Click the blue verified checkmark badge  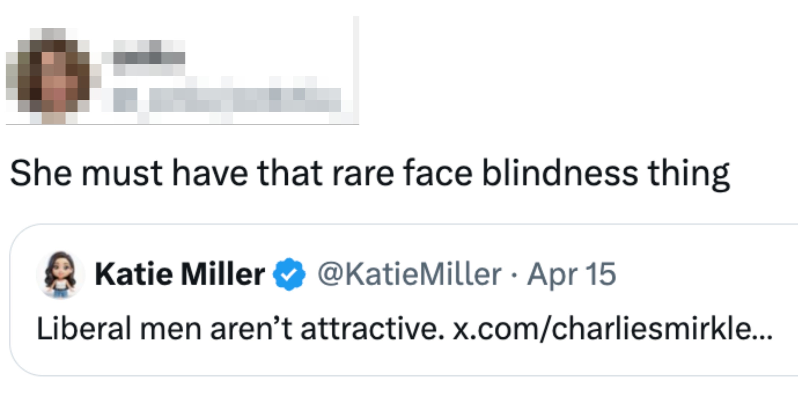tap(289, 274)
